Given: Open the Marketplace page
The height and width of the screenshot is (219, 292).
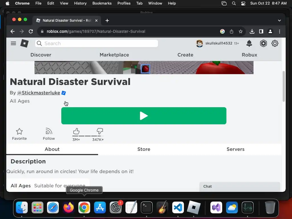Looking at the screenshot, I should coord(114,55).
